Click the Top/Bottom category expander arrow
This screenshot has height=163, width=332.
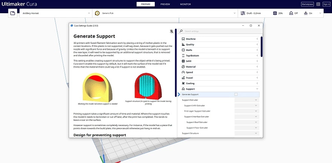coord(257,55)
